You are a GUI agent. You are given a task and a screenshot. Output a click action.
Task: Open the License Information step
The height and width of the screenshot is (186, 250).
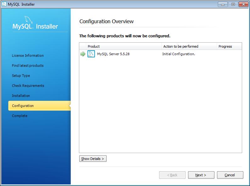tap(28, 56)
